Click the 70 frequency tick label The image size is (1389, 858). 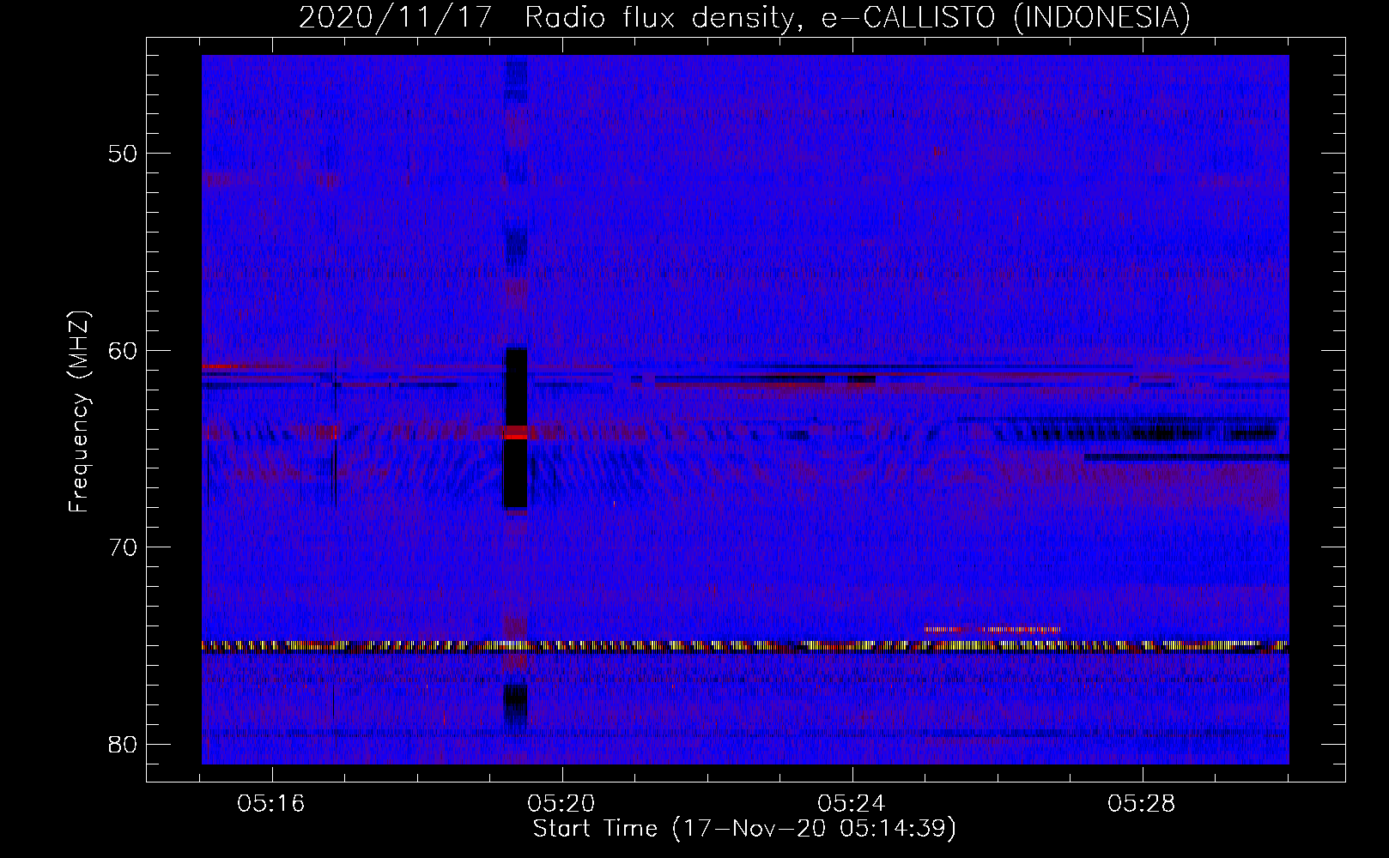click(x=124, y=547)
